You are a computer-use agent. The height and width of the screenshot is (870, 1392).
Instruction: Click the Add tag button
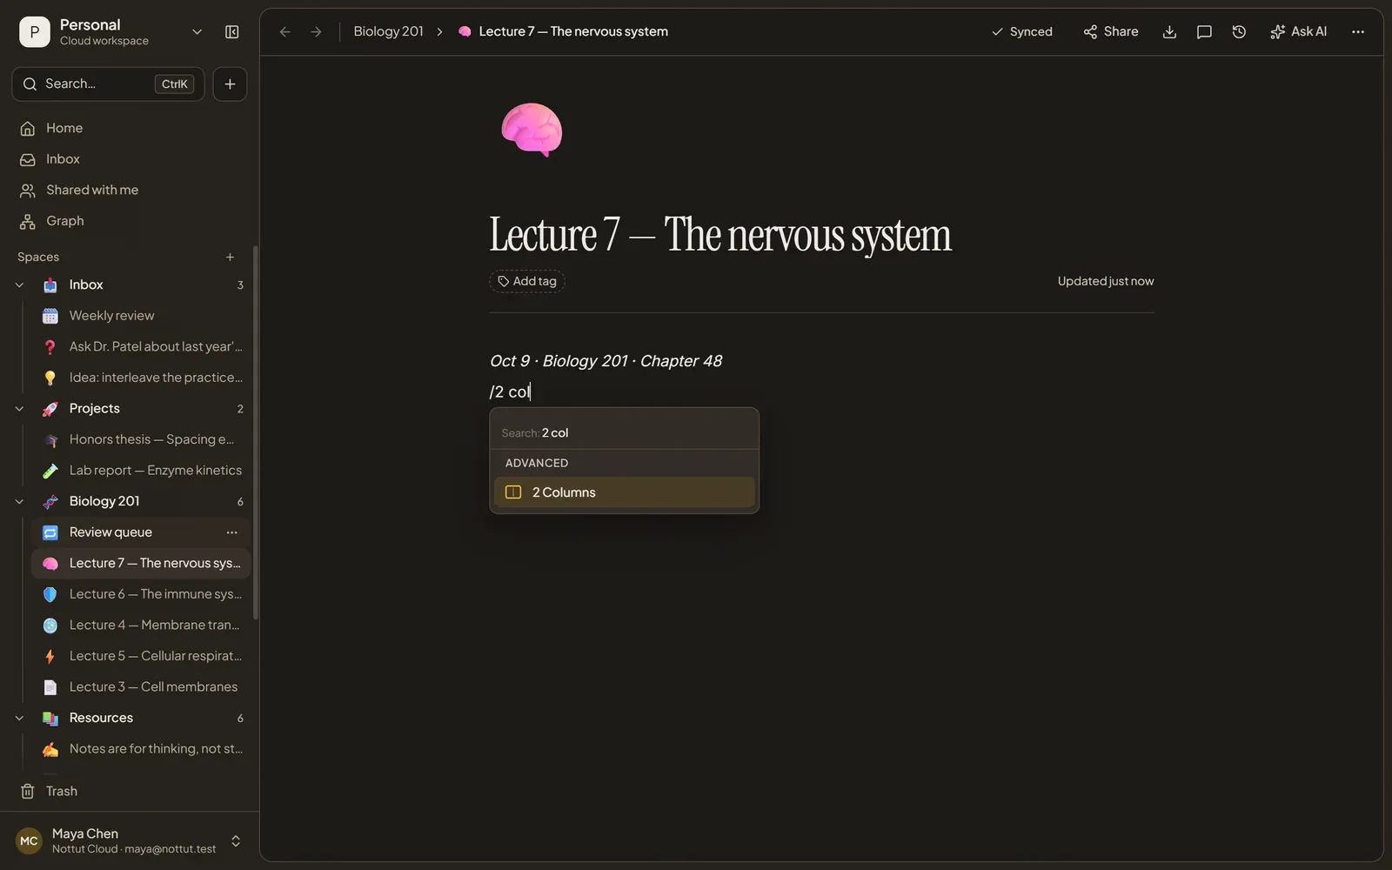click(527, 282)
